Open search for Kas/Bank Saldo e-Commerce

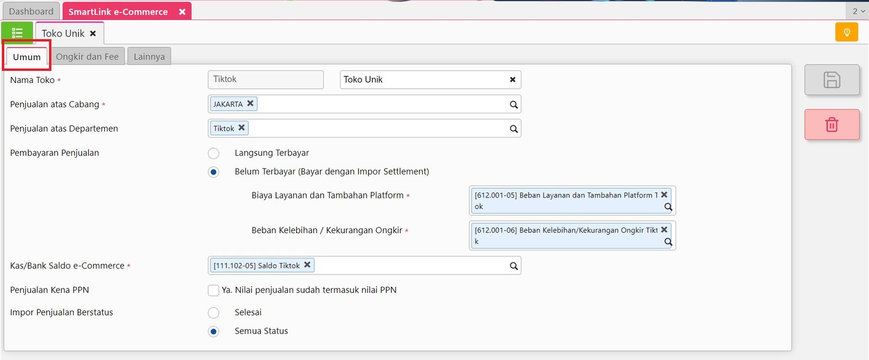[x=513, y=266]
